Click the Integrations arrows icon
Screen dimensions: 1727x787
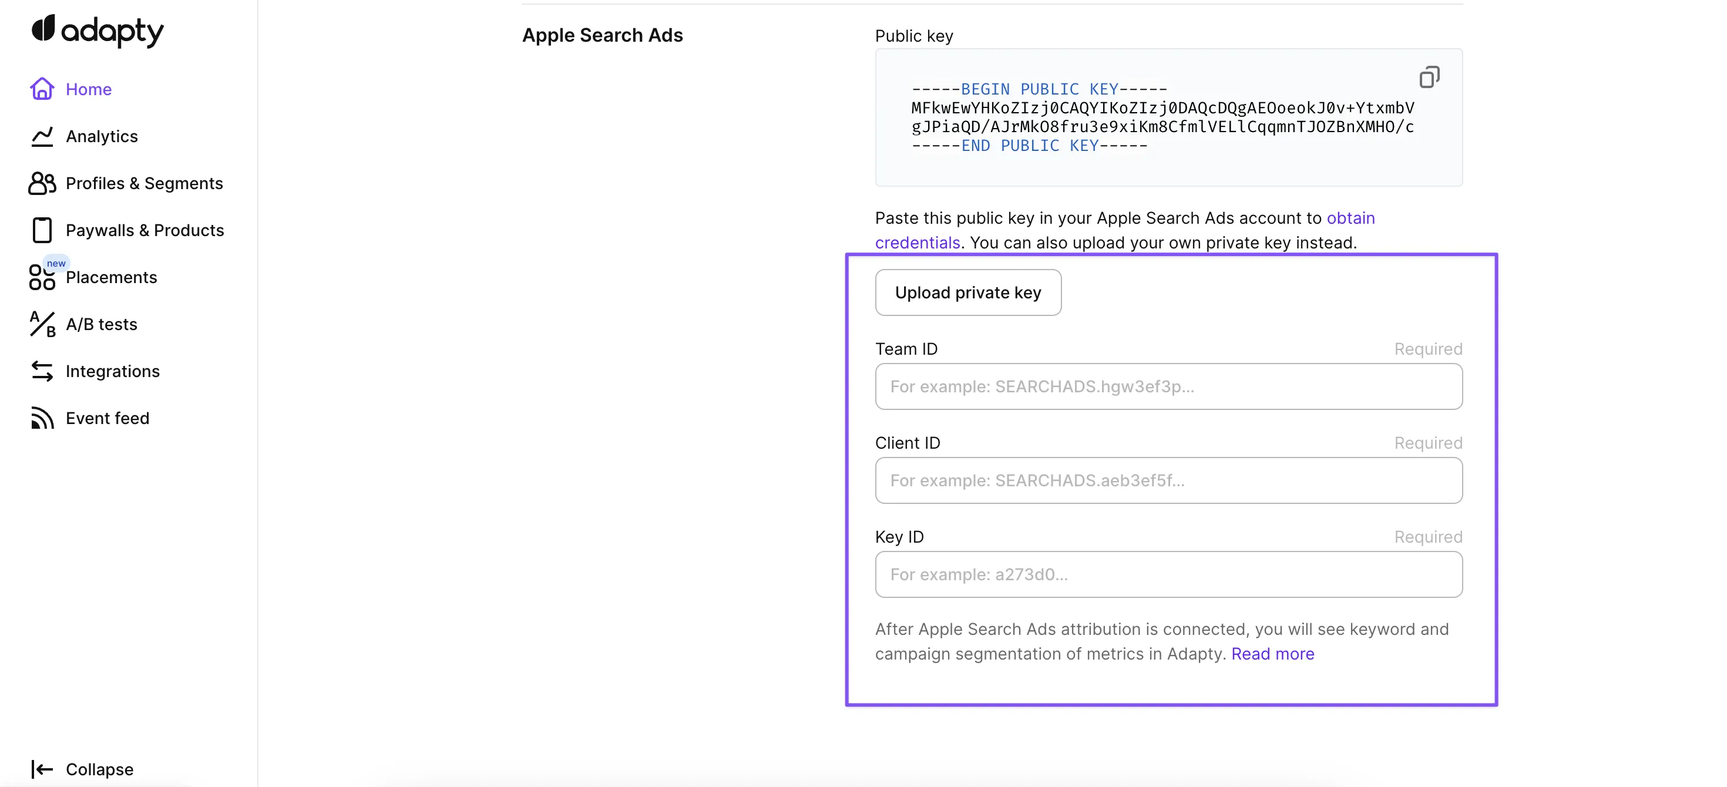(x=42, y=371)
